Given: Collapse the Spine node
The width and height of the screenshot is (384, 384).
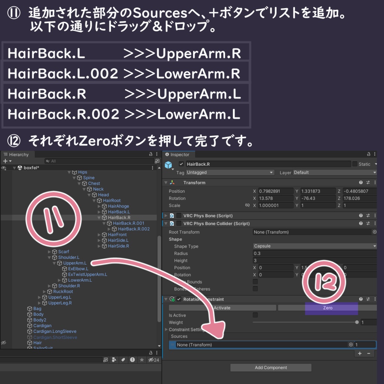Looking at the screenshot, I should [x=74, y=178].
